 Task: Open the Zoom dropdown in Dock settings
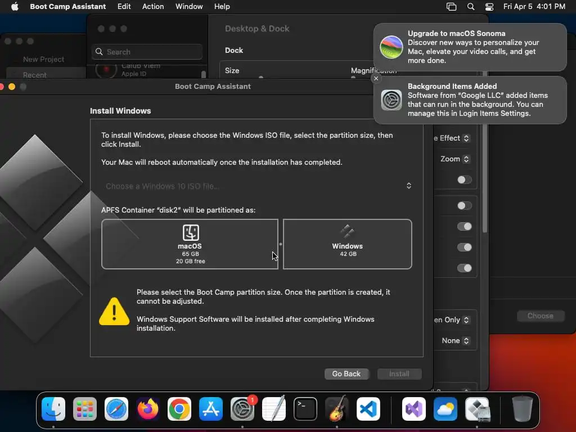[x=466, y=159]
